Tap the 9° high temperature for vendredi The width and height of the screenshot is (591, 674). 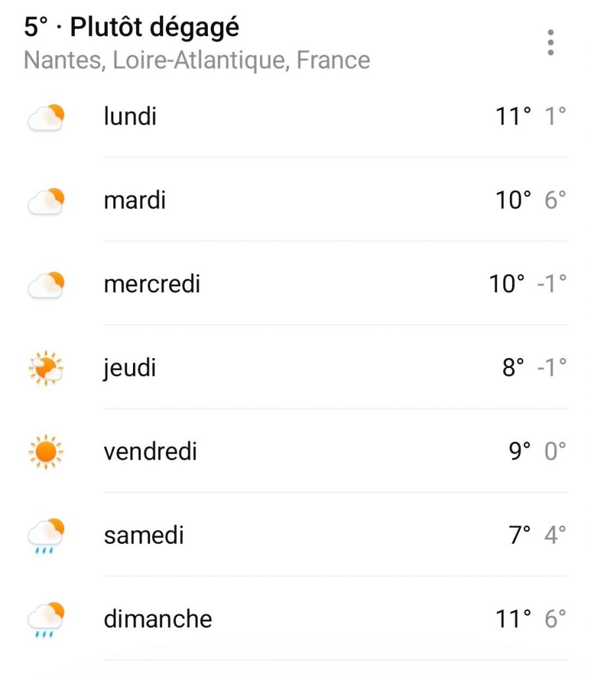pos(519,452)
